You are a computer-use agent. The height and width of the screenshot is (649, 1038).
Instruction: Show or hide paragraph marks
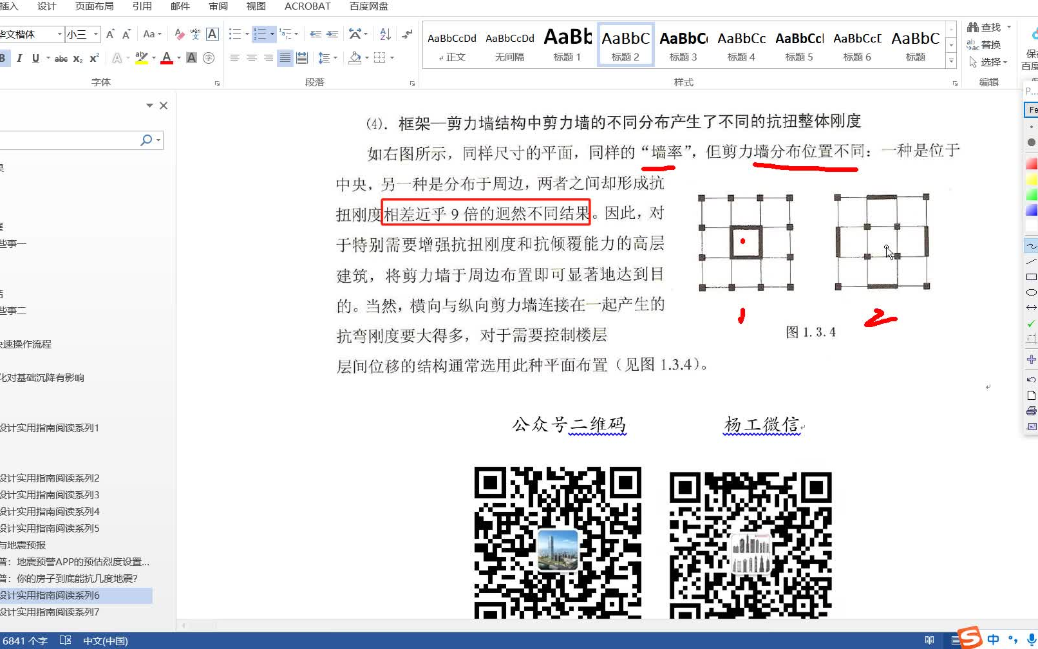[x=407, y=34]
